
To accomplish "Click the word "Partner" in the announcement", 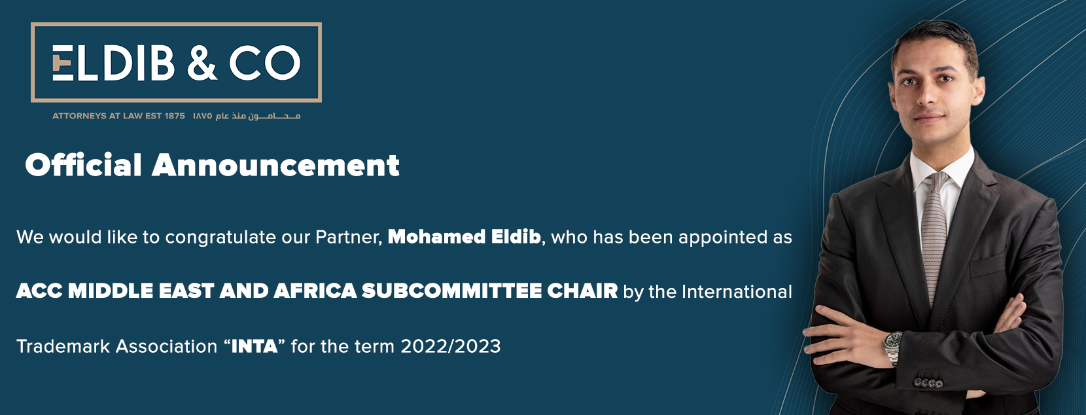I will tap(348, 237).
